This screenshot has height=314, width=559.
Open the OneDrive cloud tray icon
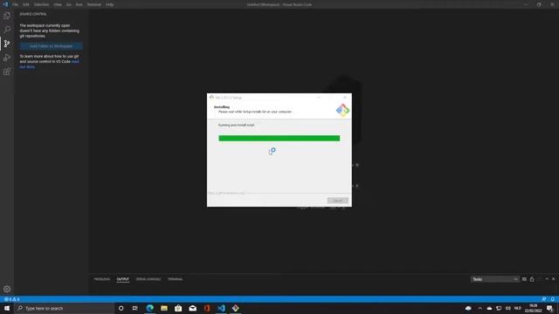[x=489, y=308]
